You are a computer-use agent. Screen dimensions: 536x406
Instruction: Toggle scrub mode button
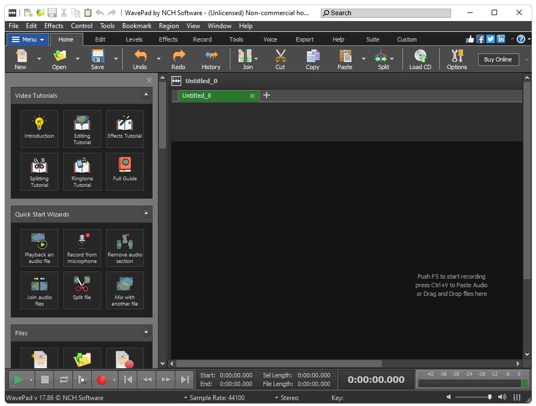[82, 380]
